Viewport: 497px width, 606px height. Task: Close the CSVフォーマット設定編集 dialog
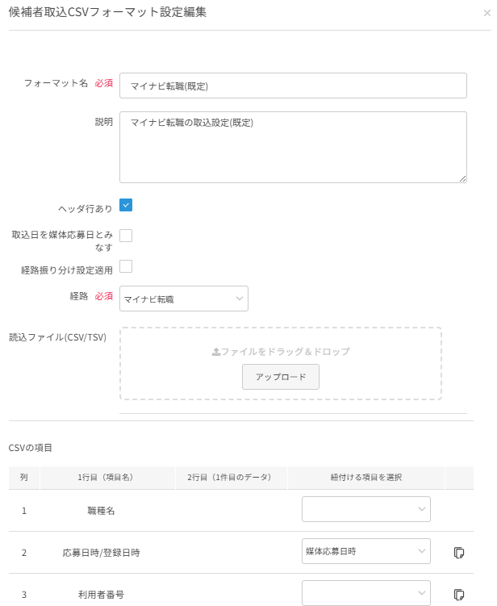487,13
